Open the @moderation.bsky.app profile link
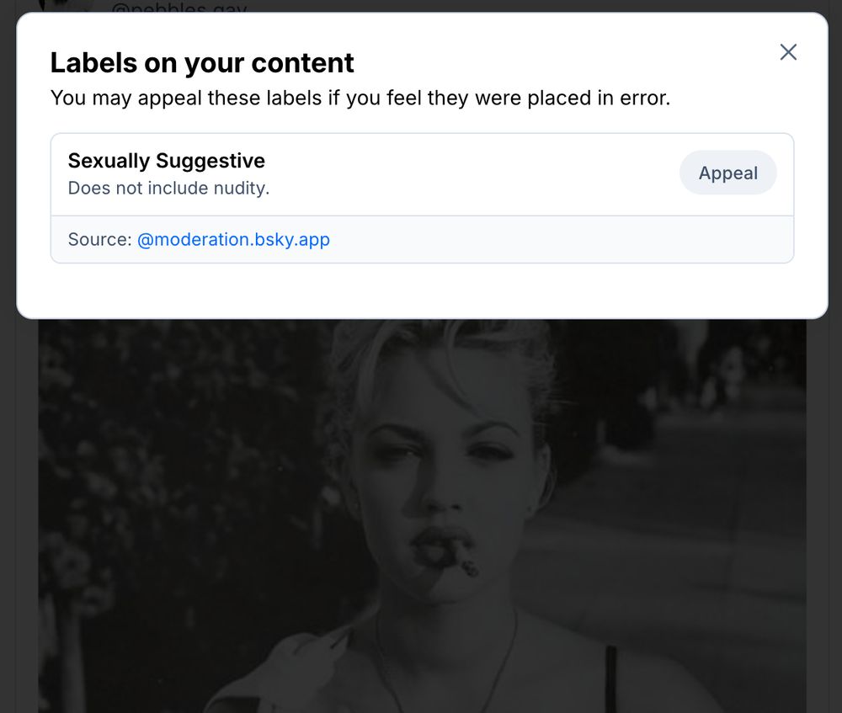 [233, 239]
